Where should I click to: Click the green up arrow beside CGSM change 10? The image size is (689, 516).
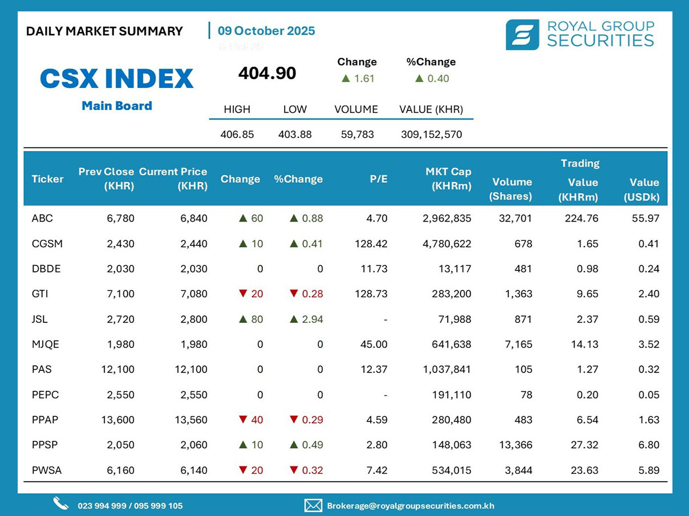coord(242,244)
